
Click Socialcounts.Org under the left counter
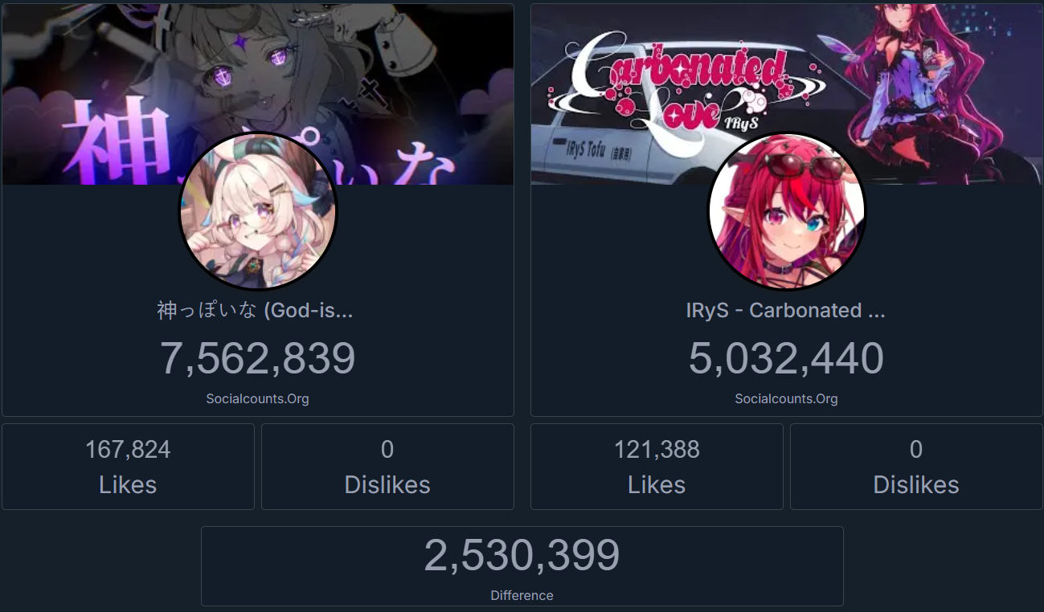(257, 398)
